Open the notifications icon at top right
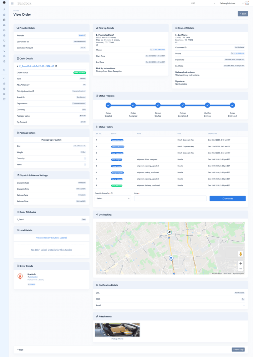The width and height of the screenshot is (253, 357). (247, 3)
